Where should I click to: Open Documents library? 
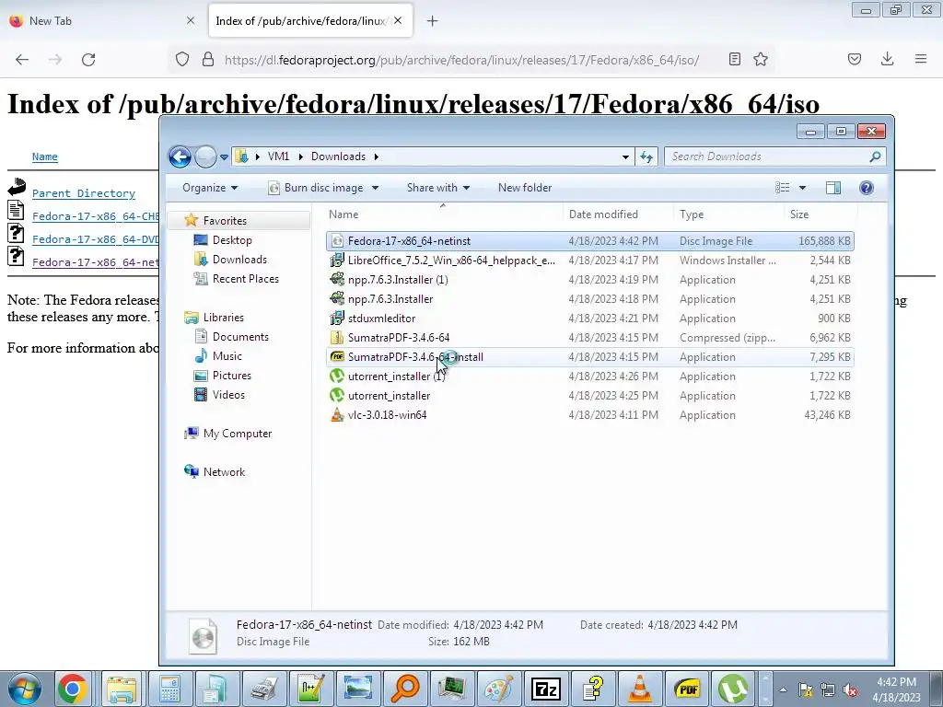[x=240, y=337]
